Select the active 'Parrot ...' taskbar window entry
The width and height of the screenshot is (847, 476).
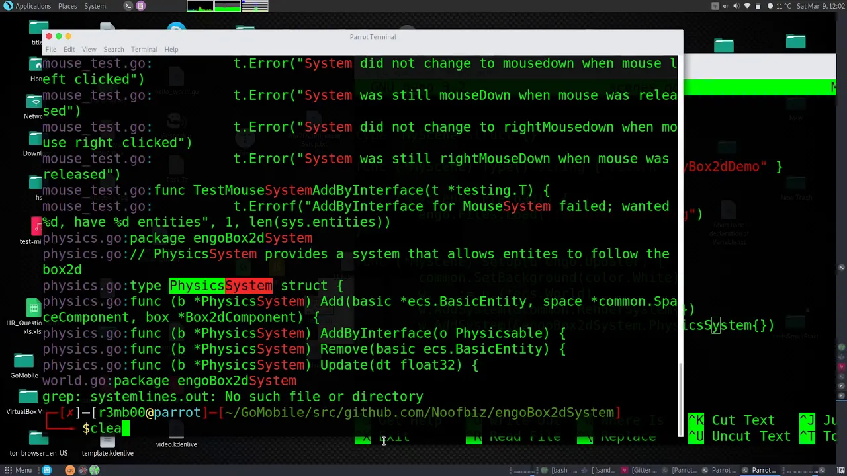pos(759,470)
